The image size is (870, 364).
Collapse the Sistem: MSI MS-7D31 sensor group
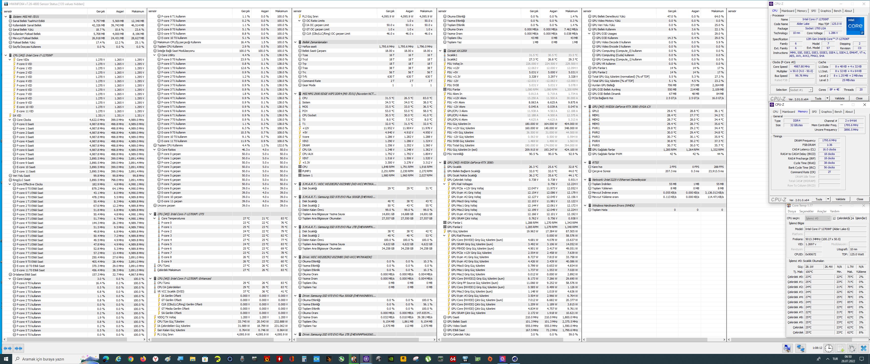6,16
